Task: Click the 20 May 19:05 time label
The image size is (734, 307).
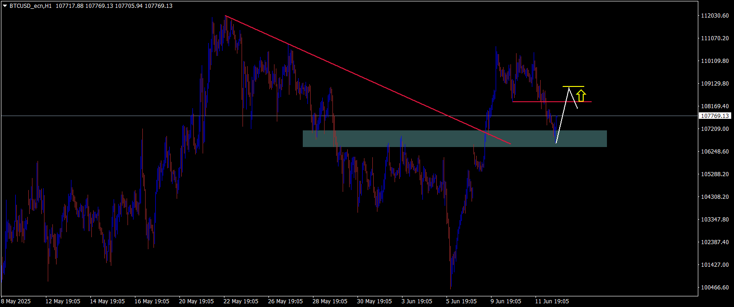Action: tap(196, 301)
